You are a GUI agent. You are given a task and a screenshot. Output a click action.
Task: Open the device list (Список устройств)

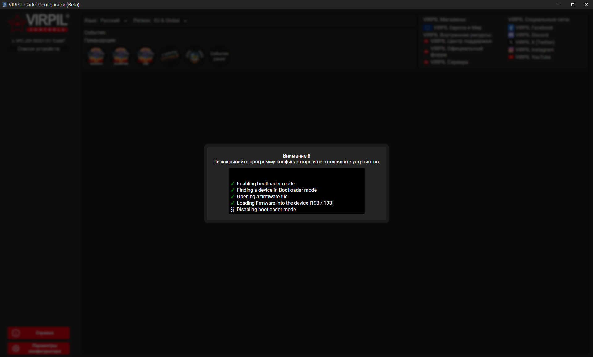click(39, 49)
